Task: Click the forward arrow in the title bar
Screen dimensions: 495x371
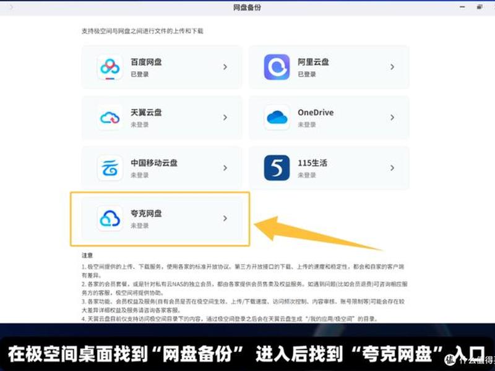Action: 11,7
